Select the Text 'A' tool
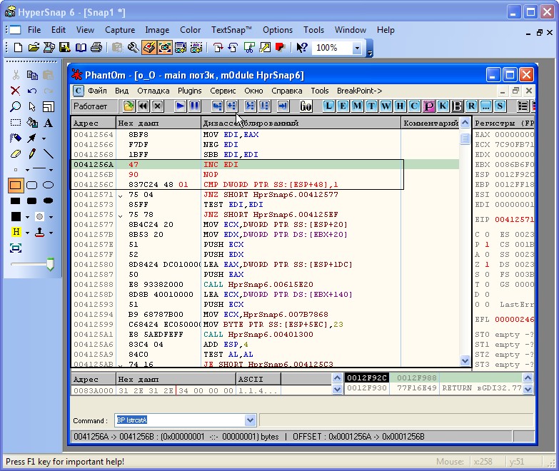Screen dimensions: 559x471 (48, 123)
